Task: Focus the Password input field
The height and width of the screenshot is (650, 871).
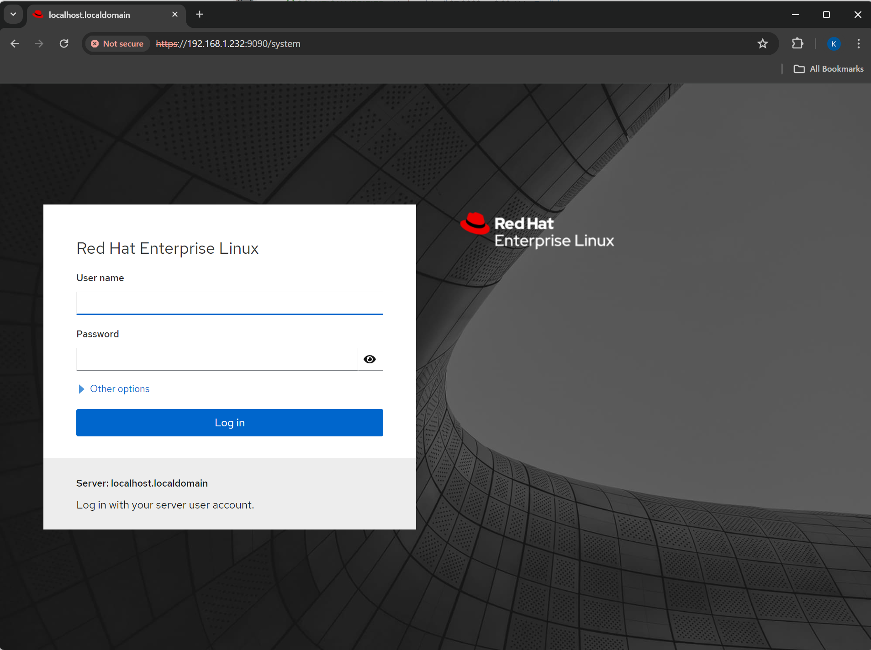Action: [x=217, y=359]
